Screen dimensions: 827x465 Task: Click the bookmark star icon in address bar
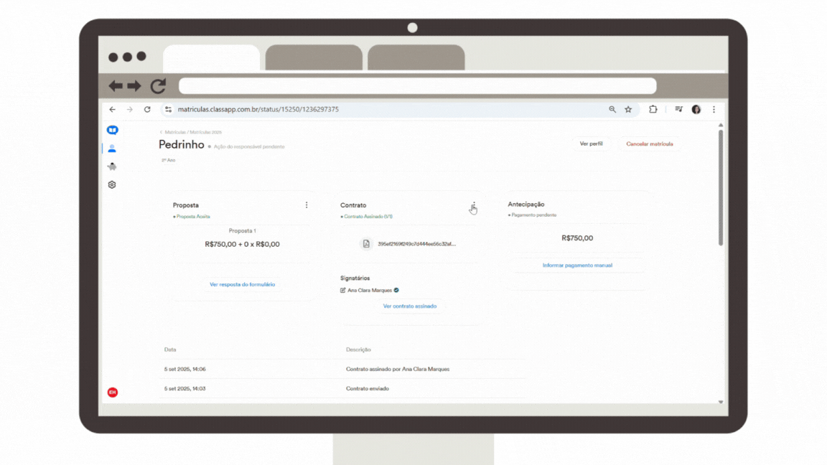(x=628, y=110)
